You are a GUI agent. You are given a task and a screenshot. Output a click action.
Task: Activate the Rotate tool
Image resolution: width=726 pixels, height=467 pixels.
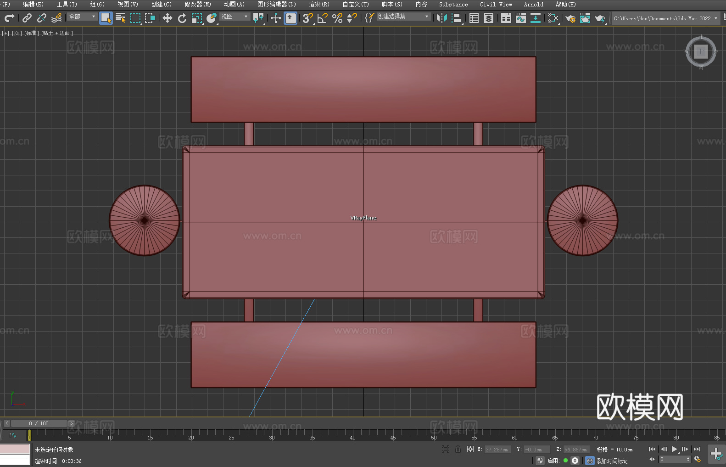(x=182, y=18)
